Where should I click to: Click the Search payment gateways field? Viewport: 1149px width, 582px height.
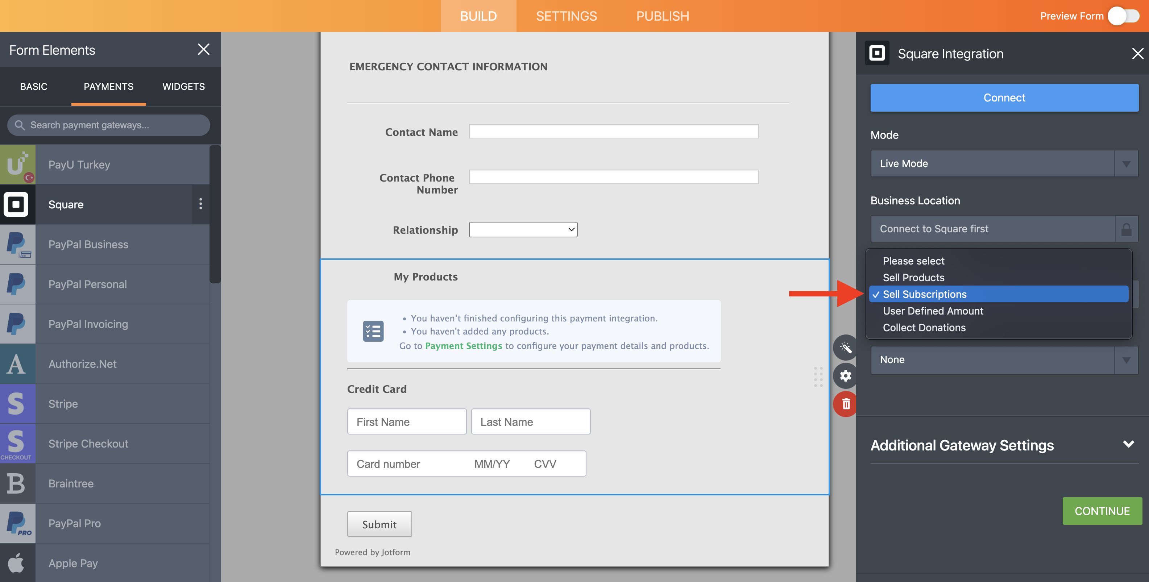pos(108,125)
